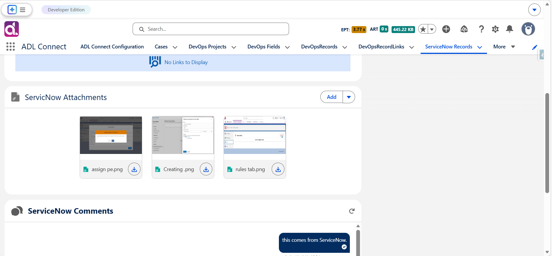Click the 'ADL Connect' app name

click(x=44, y=47)
